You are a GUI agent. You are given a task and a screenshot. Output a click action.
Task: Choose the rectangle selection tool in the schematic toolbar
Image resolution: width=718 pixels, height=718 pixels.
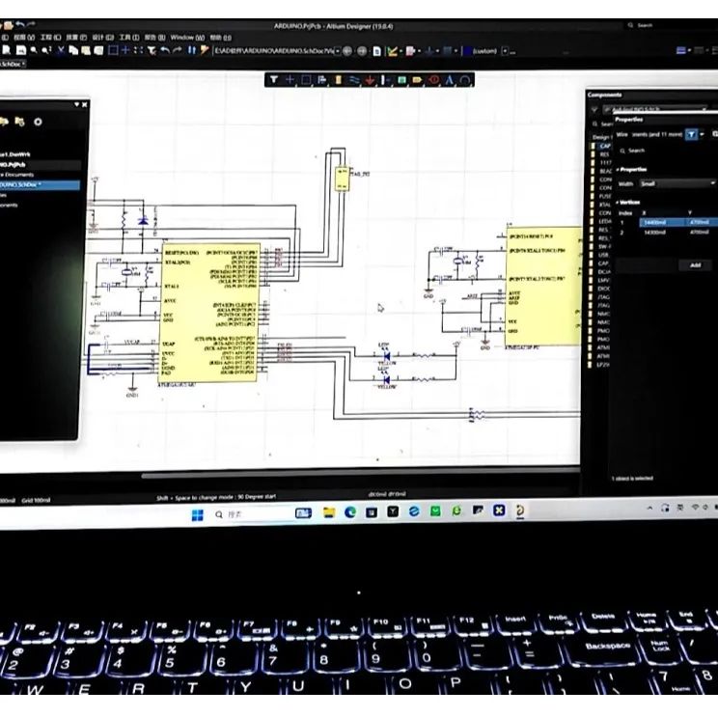(306, 80)
